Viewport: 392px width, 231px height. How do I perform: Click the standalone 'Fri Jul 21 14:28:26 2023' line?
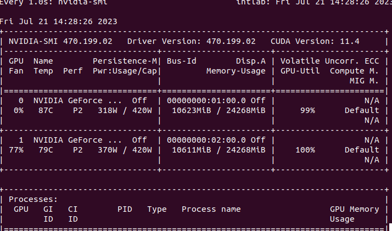[59, 21]
